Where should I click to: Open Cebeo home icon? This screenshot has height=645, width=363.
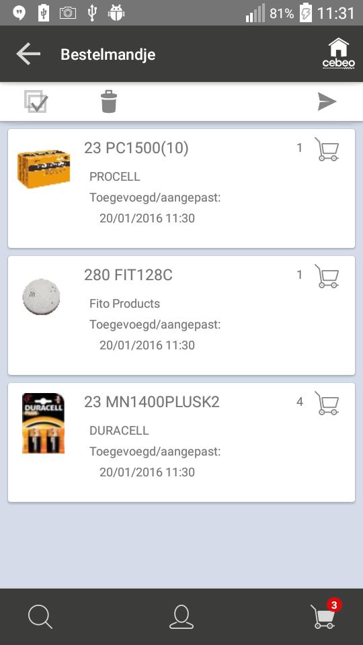point(338,54)
